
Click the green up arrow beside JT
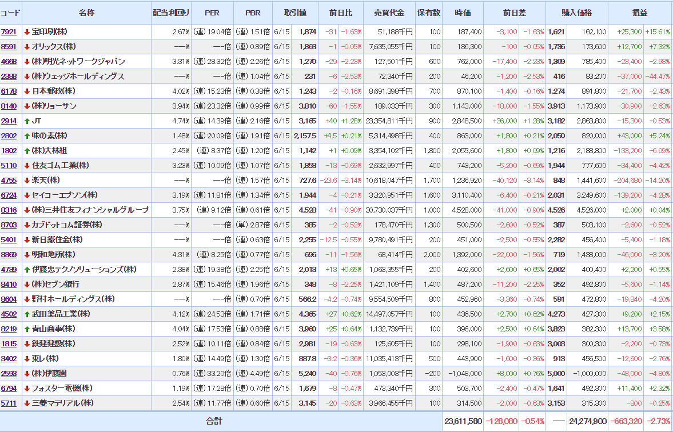coord(27,121)
